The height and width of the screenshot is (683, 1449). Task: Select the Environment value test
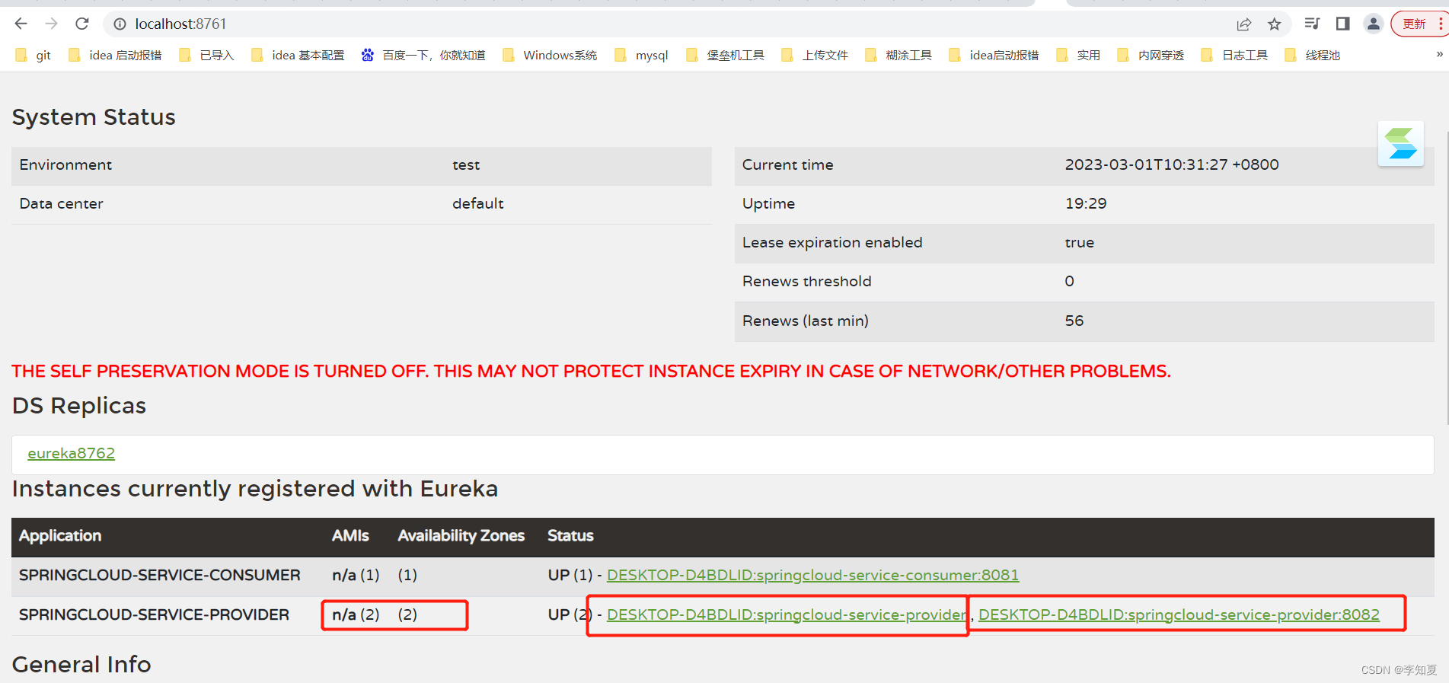(466, 164)
